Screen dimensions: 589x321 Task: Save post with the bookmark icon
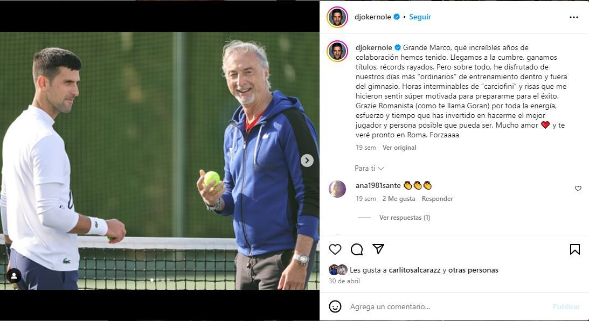pyautogui.click(x=575, y=249)
